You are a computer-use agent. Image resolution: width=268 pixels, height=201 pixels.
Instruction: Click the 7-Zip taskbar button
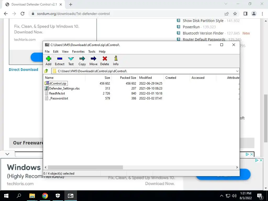71,196
